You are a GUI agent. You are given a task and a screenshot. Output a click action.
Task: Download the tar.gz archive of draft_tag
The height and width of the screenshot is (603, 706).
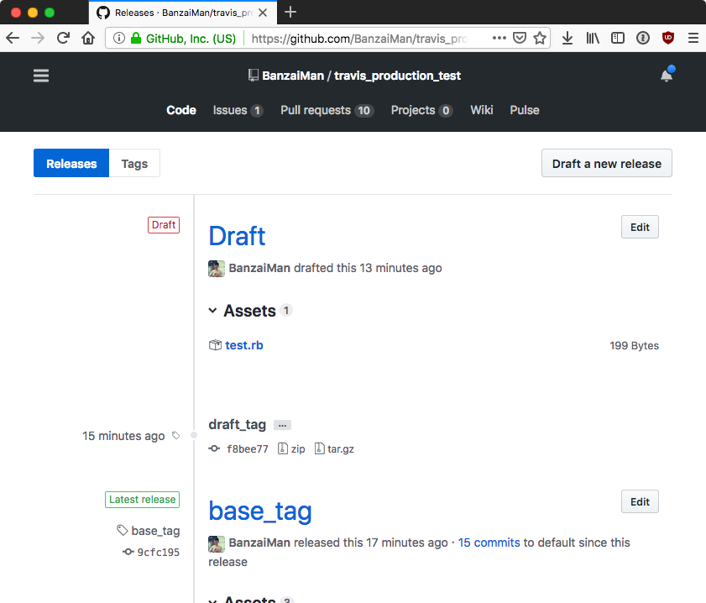pyautogui.click(x=335, y=448)
